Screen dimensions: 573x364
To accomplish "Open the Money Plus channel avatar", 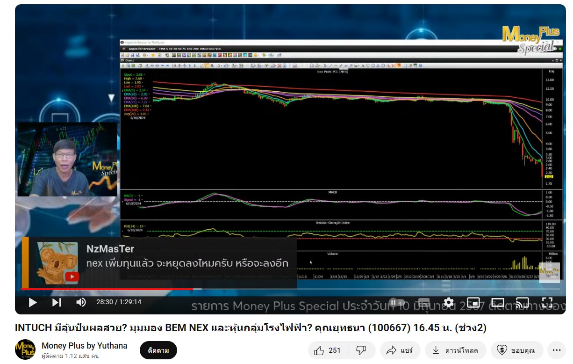I will [x=25, y=350].
